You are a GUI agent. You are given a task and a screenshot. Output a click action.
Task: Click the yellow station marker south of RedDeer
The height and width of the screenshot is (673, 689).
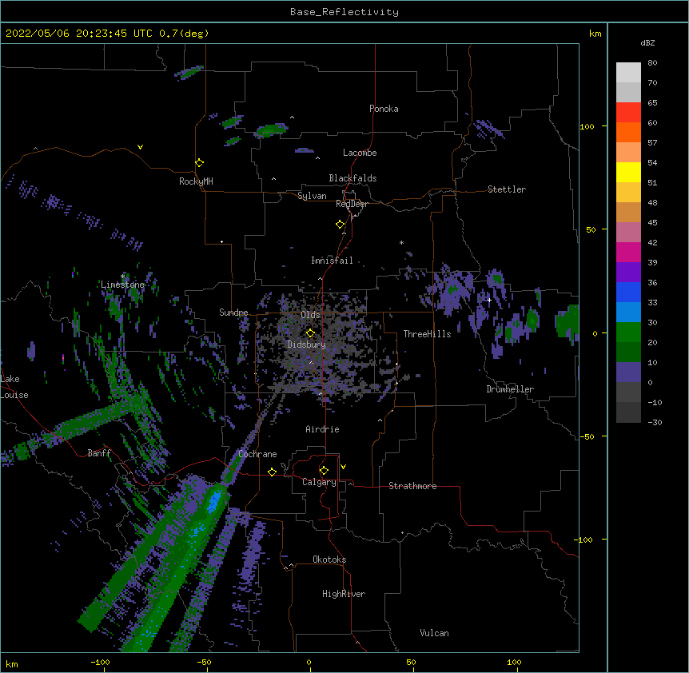341,225
